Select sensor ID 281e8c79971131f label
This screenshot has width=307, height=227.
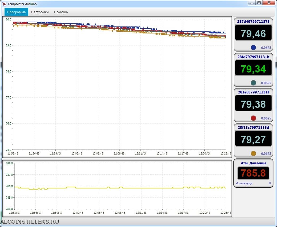pyautogui.click(x=253, y=92)
